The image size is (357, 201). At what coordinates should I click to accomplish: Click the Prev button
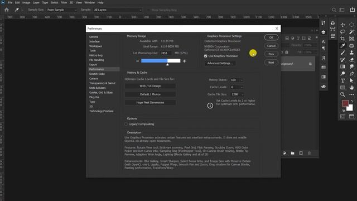271,54
